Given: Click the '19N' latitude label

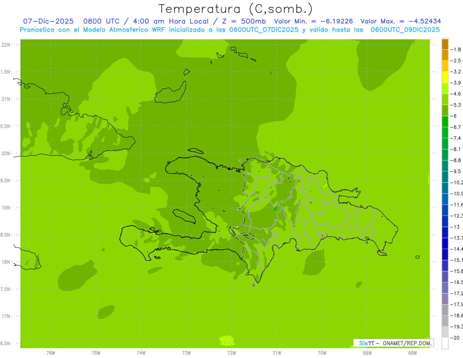Looking at the screenshot, I should coord(7,208).
